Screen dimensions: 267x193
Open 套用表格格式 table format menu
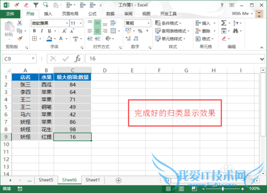point(172,31)
